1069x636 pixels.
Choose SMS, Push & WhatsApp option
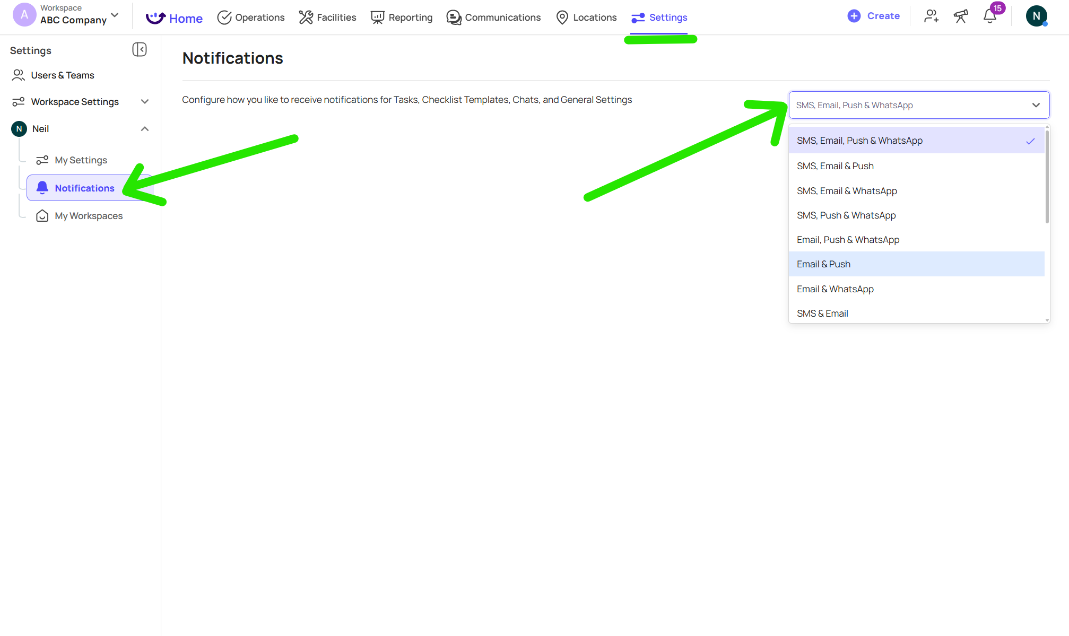(x=916, y=215)
